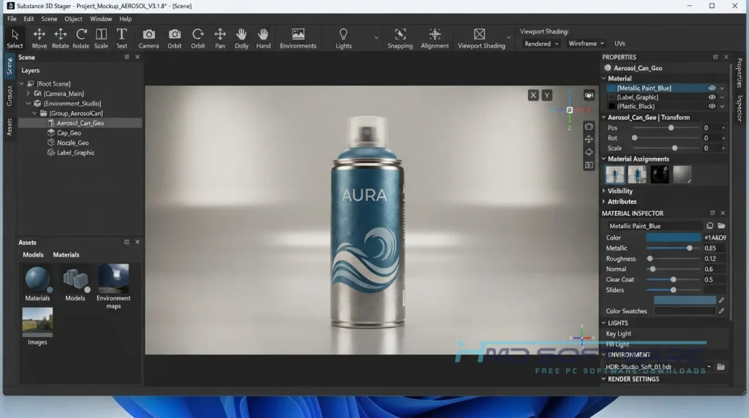Viewport: 749px width, 418px height.
Task: Pick the Text tool
Action: pyautogui.click(x=122, y=38)
